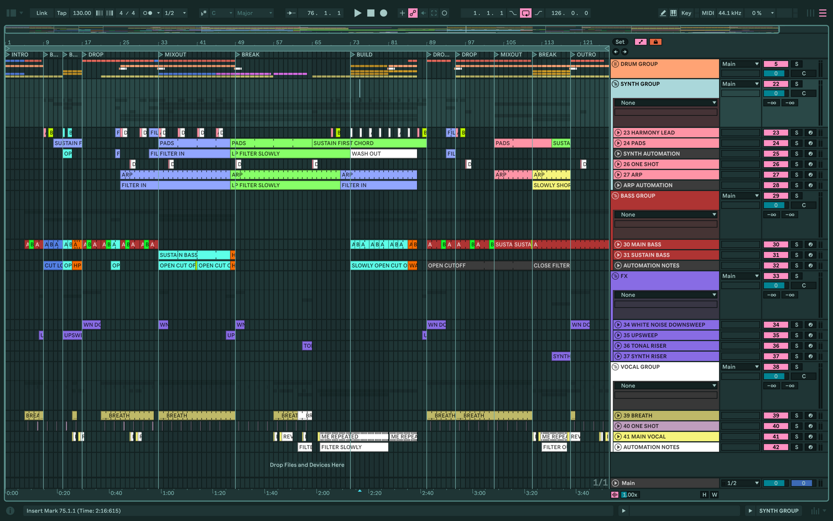Fold the SYNTH GROUP track
833x521 pixels.
(x=615, y=84)
